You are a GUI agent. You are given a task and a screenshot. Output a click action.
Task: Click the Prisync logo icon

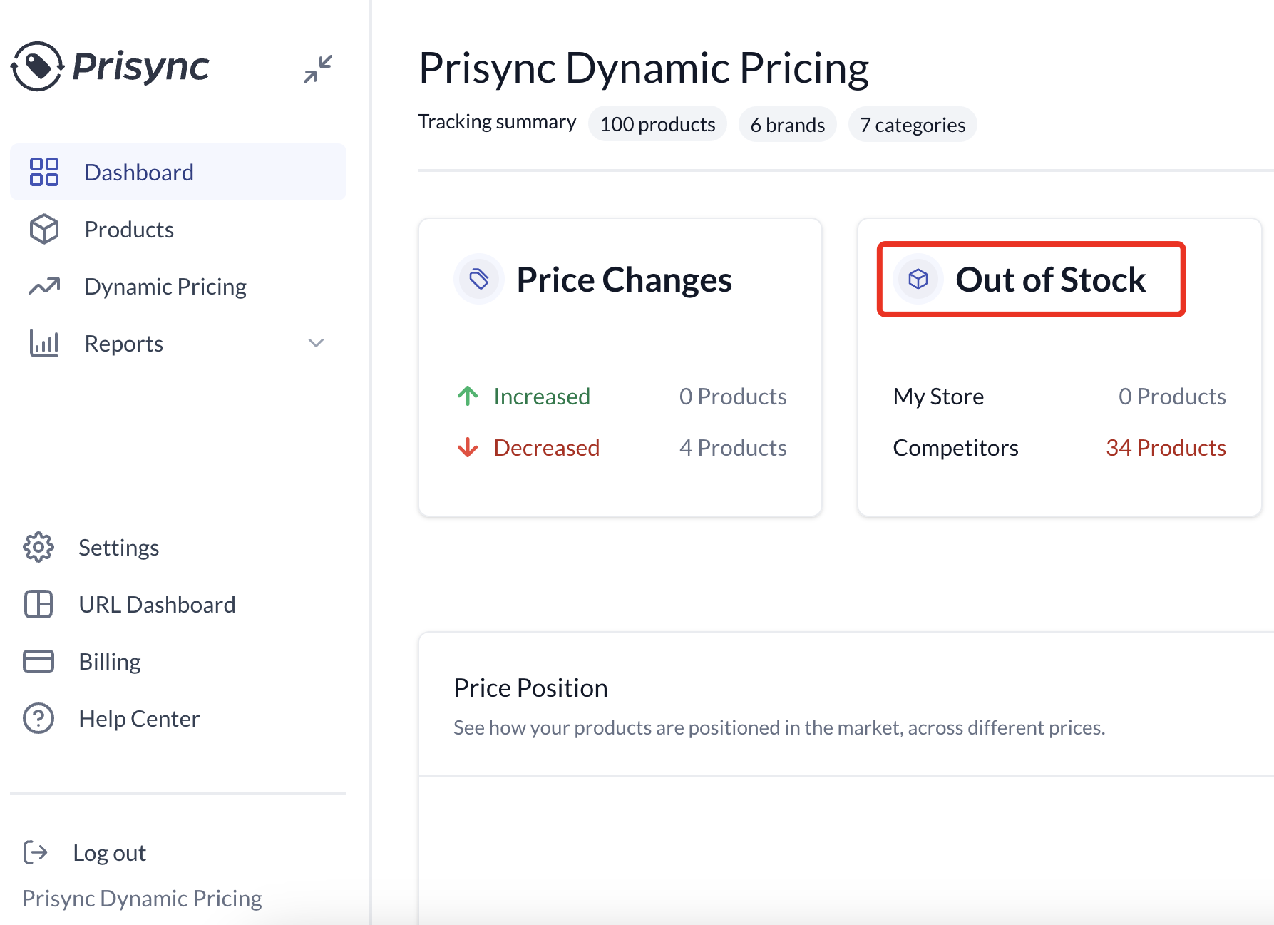coord(37,66)
